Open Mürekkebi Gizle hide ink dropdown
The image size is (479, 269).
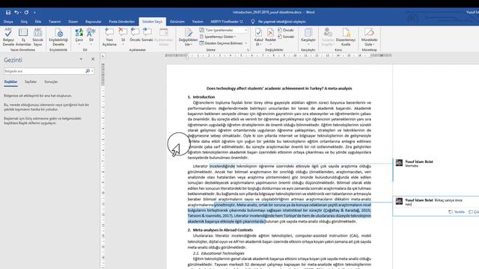click(x=369, y=37)
